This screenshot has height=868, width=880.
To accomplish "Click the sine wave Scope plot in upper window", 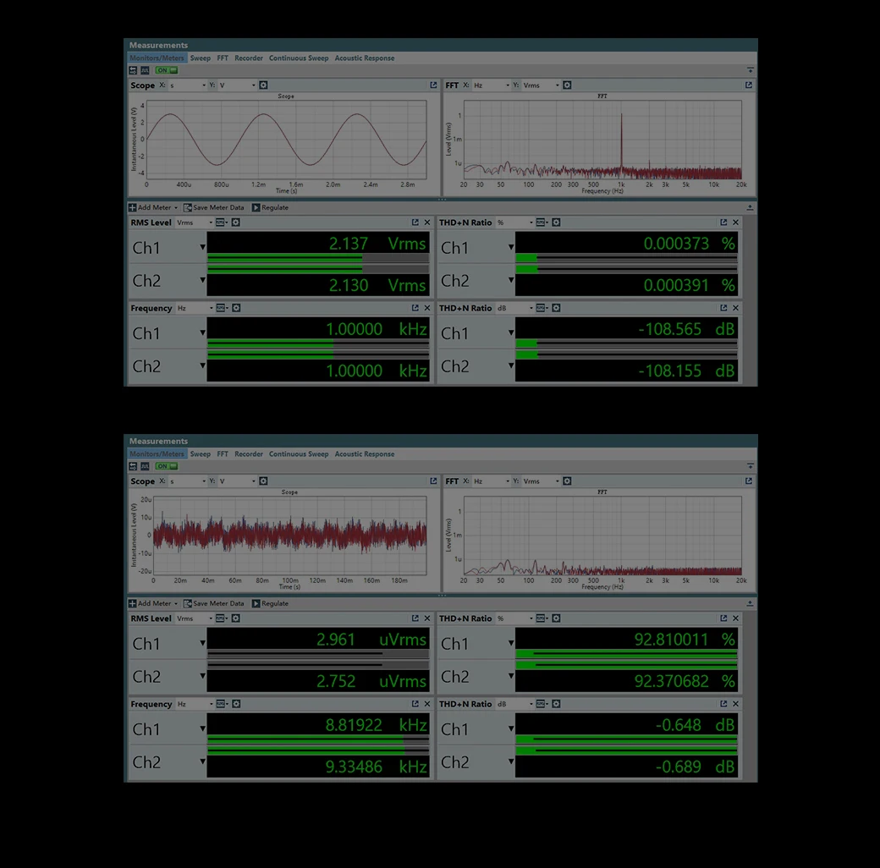I will pyautogui.click(x=286, y=140).
